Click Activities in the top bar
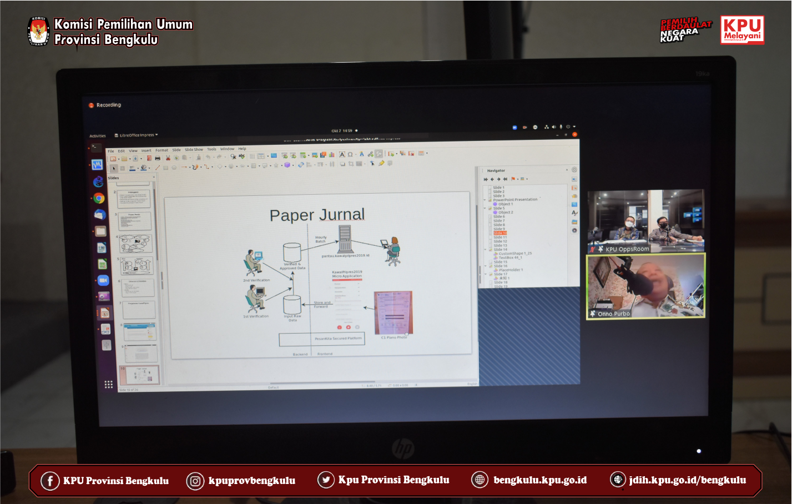 pyautogui.click(x=98, y=136)
